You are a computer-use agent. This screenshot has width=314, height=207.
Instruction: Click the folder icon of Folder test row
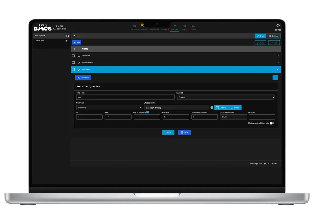(79, 56)
